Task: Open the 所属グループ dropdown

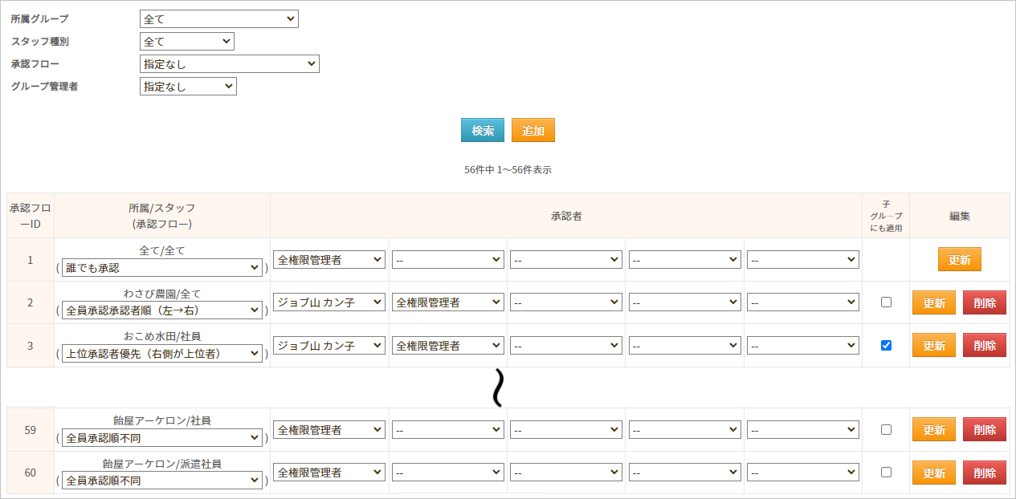Action: tap(218, 19)
